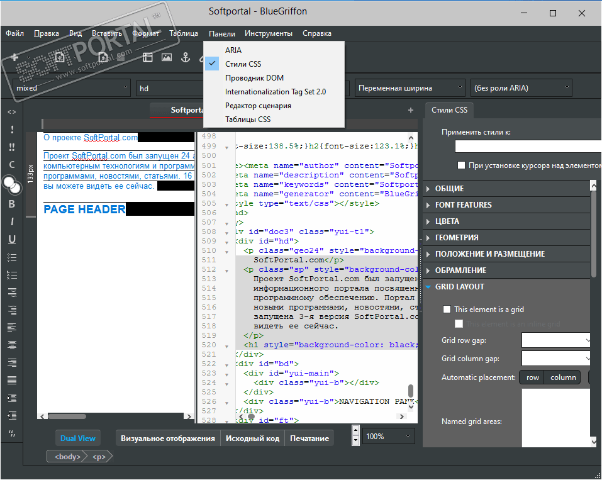Expand the FONT FEATURES section

coord(506,205)
